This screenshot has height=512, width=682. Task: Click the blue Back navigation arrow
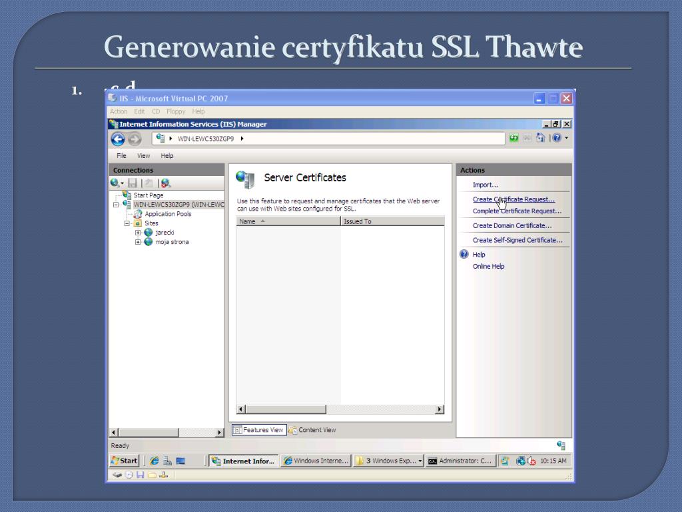coord(117,139)
